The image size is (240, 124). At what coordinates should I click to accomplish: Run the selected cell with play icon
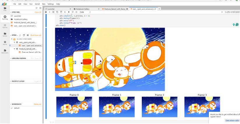65,12
